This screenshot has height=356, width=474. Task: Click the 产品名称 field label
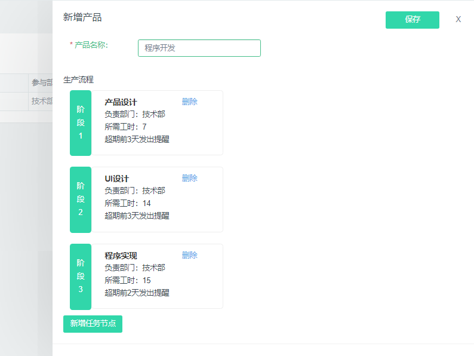point(91,45)
